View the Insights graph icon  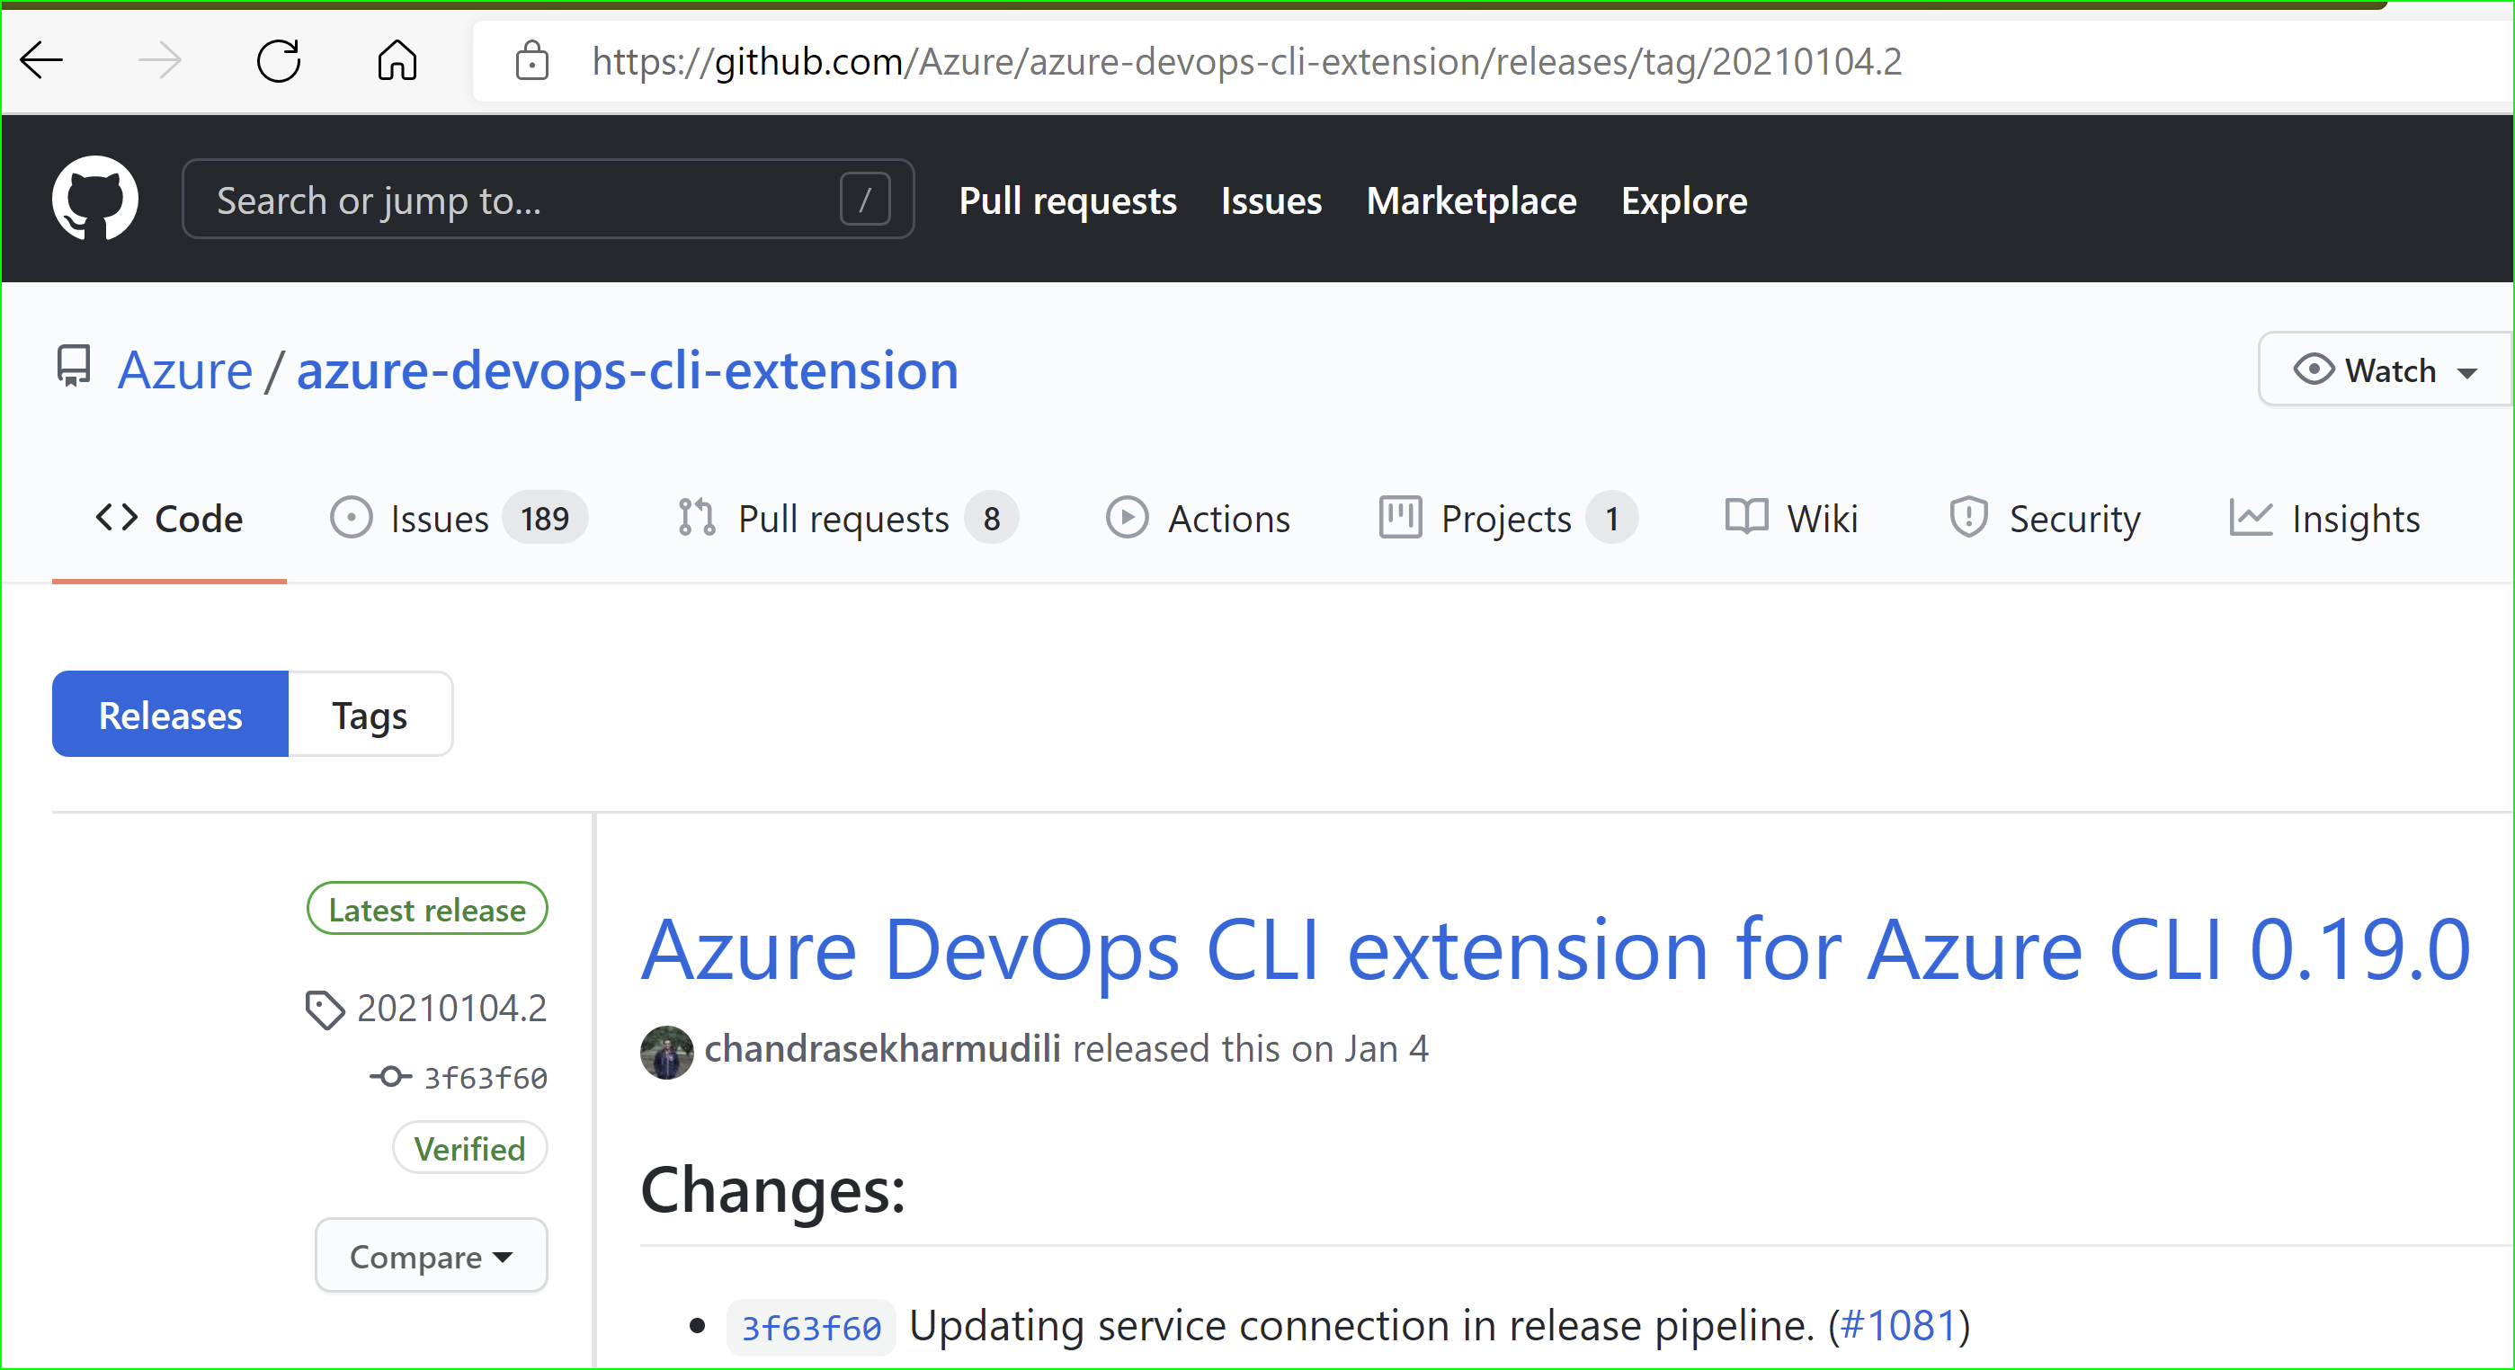[2251, 518]
